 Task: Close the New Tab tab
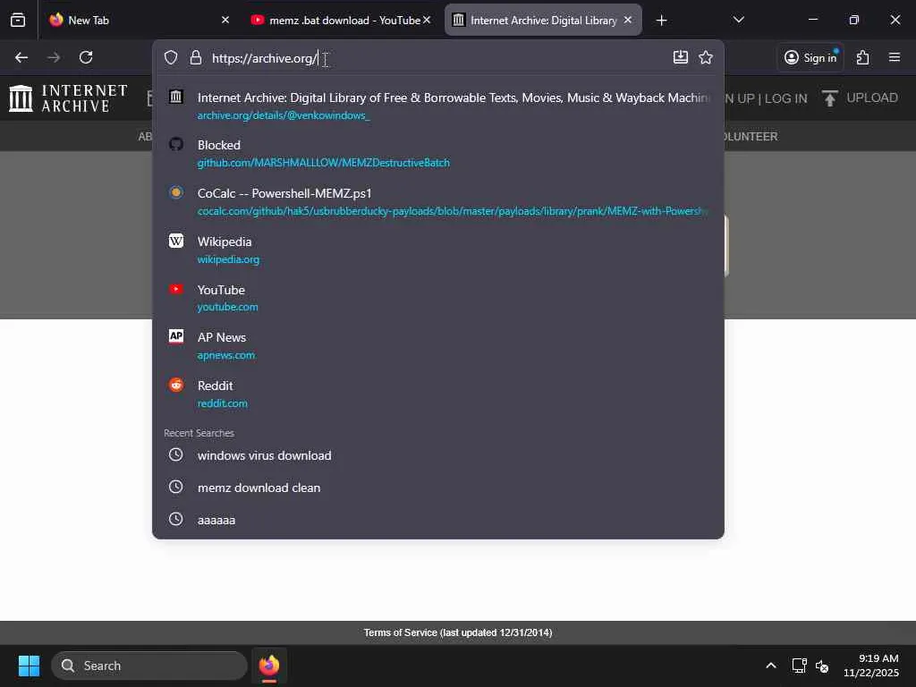coord(225,20)
